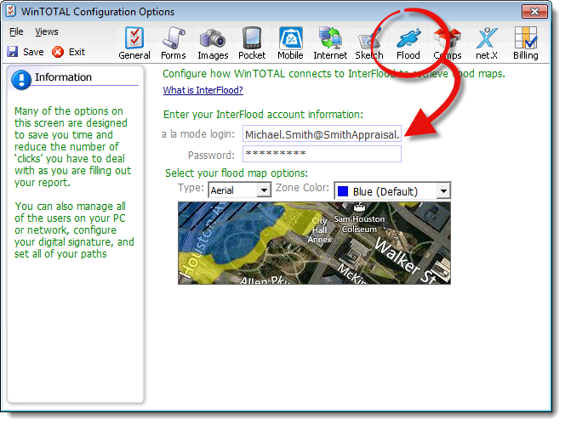The width and height of the screenshot is (565, 425).
Task: Click the flood map aerial preview image
Action: pyautogui.click(x=314, y=243)
